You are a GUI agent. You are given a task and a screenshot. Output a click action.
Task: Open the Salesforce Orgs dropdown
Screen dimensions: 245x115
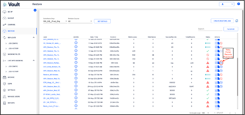[54, 21]
